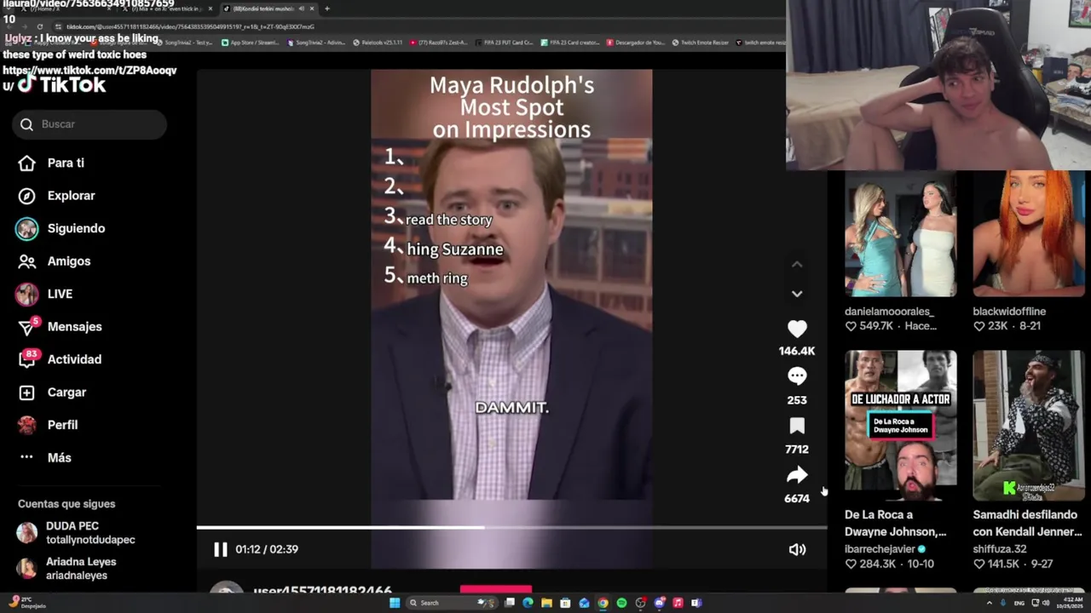Click the Actividad icon with 83 badge

coord(26,359)
